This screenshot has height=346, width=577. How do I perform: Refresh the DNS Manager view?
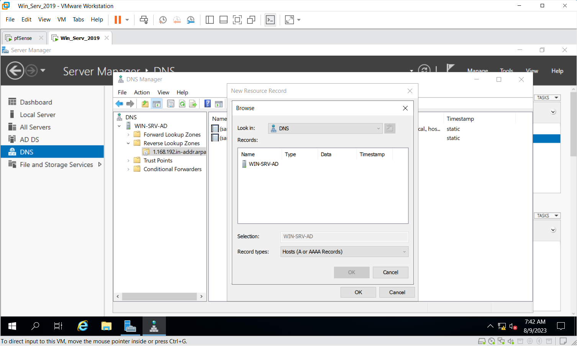click(x=182, y=104)
